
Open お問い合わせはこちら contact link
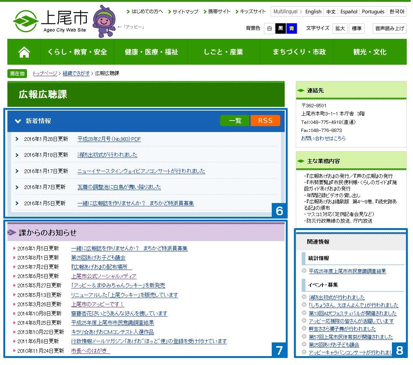[x=323, y=138]
